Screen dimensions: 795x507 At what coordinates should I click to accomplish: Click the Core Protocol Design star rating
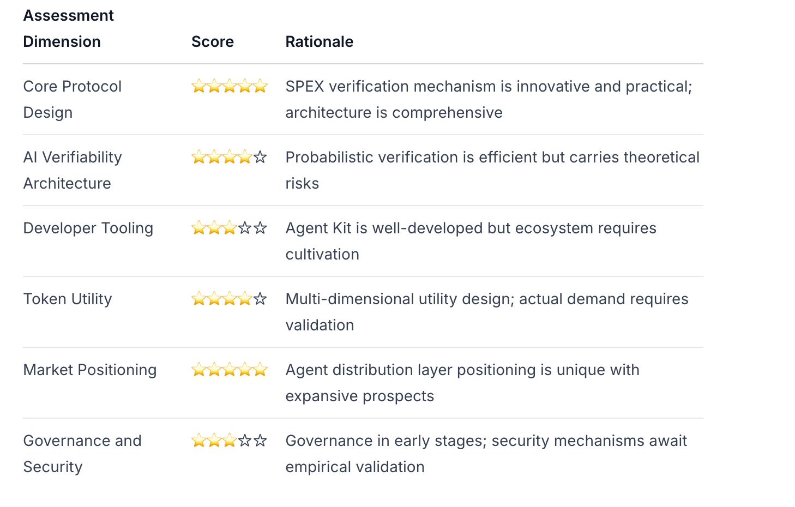tap(229, 86)
